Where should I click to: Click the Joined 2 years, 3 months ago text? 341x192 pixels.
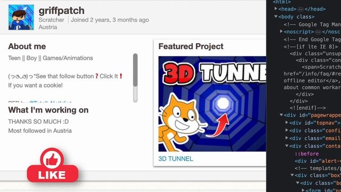pos(110,20)
